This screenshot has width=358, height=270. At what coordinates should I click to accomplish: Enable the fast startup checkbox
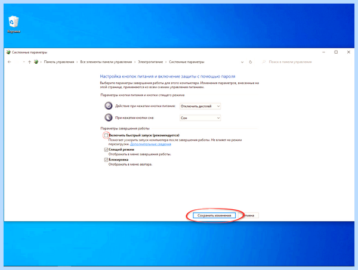tap(106, 135)
